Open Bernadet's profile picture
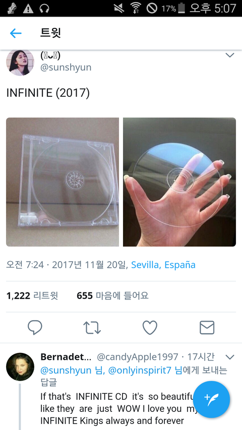Image resolution: width=242 pixels, height=430 pixels. [20, 366]
